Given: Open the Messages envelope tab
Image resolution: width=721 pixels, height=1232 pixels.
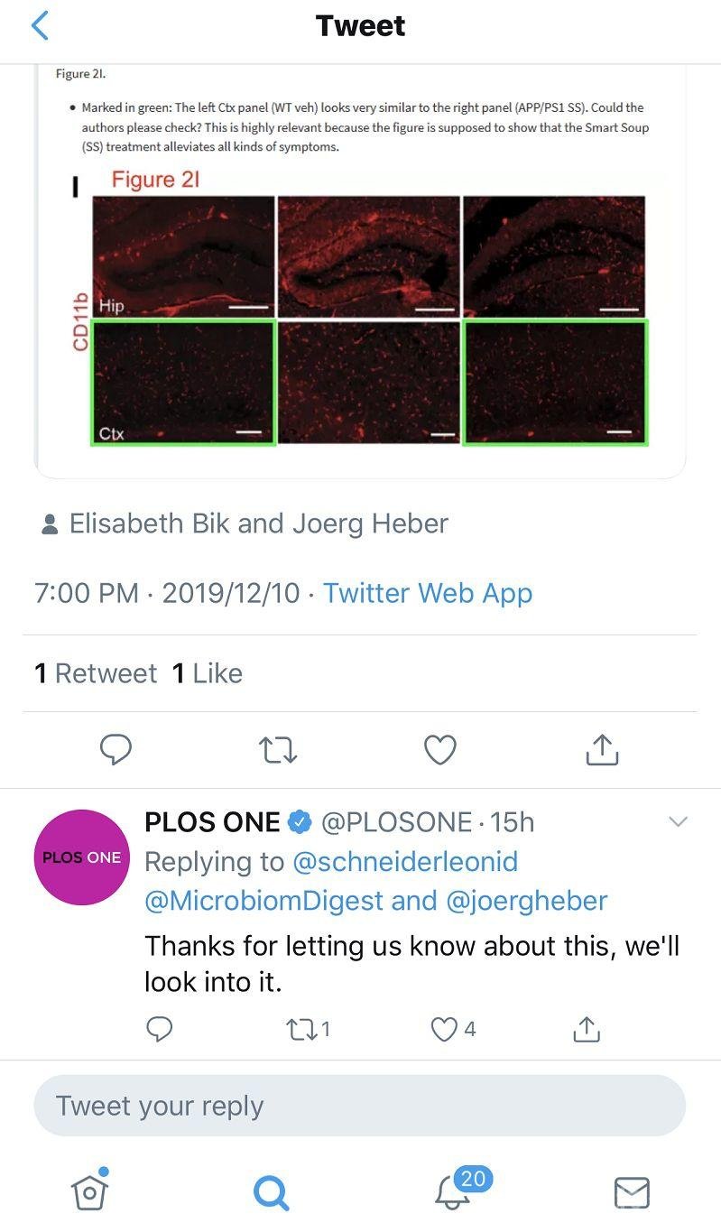Looking at the screenshot, I should [x=632, y=1191].
